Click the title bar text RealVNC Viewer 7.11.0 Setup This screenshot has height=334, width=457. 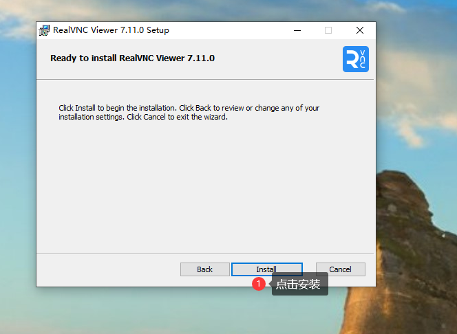click(x=111, y=30)
